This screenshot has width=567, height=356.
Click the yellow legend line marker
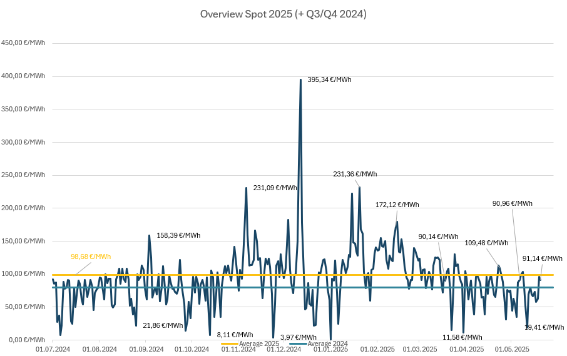229,343
